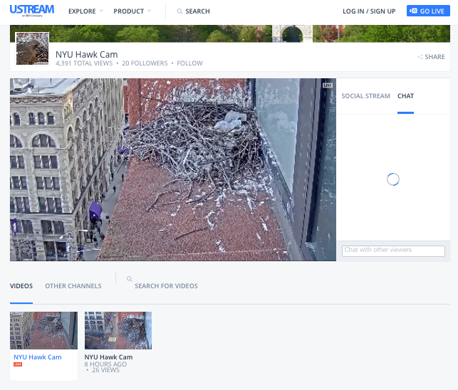Viewport: 458px width, 390px height.
Task: Click the NYU Hawk Cam channel title
Action: (x=87, y=54)
